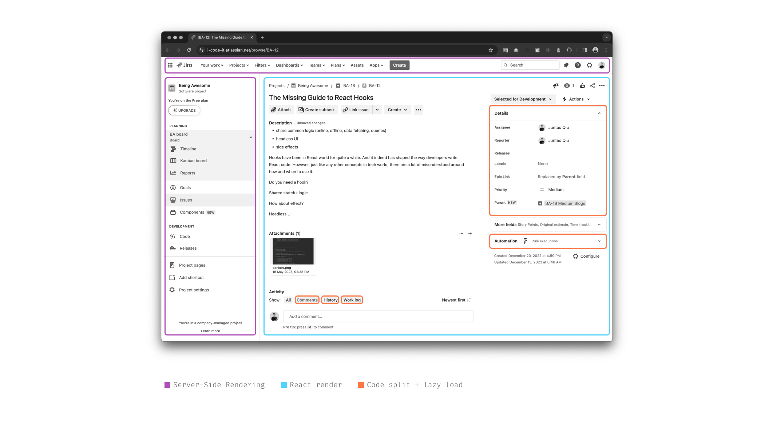Viewport: 773px width, 425px height.
Task: Add attachment with the plus icon
Action: (x=470, y=233)
